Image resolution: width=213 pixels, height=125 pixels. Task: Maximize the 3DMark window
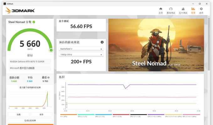(x=200, y=4)
